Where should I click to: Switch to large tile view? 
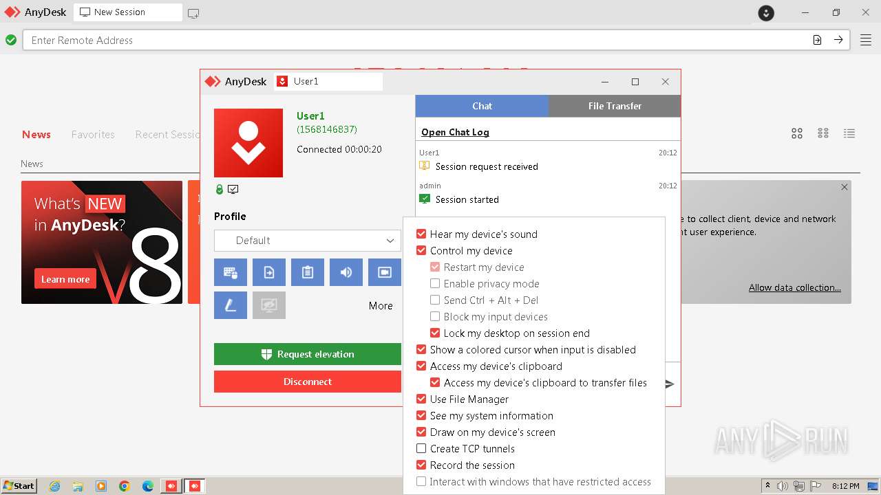tap(797, 133)
